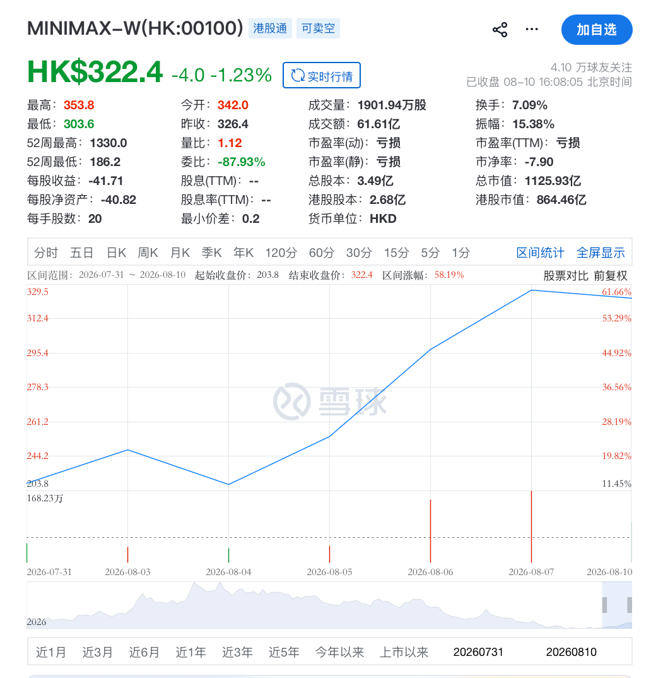Switch to the 五日 chart tab
The width and height of the screenshot is (651, 678).
click(x=81, y=253)
